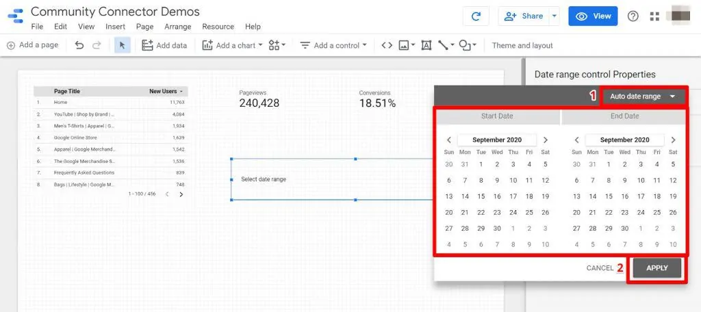The width and height of the screenshot is (701, 312).
Task: Click the Data Studio logo icon
Action: tap(15, 16)
